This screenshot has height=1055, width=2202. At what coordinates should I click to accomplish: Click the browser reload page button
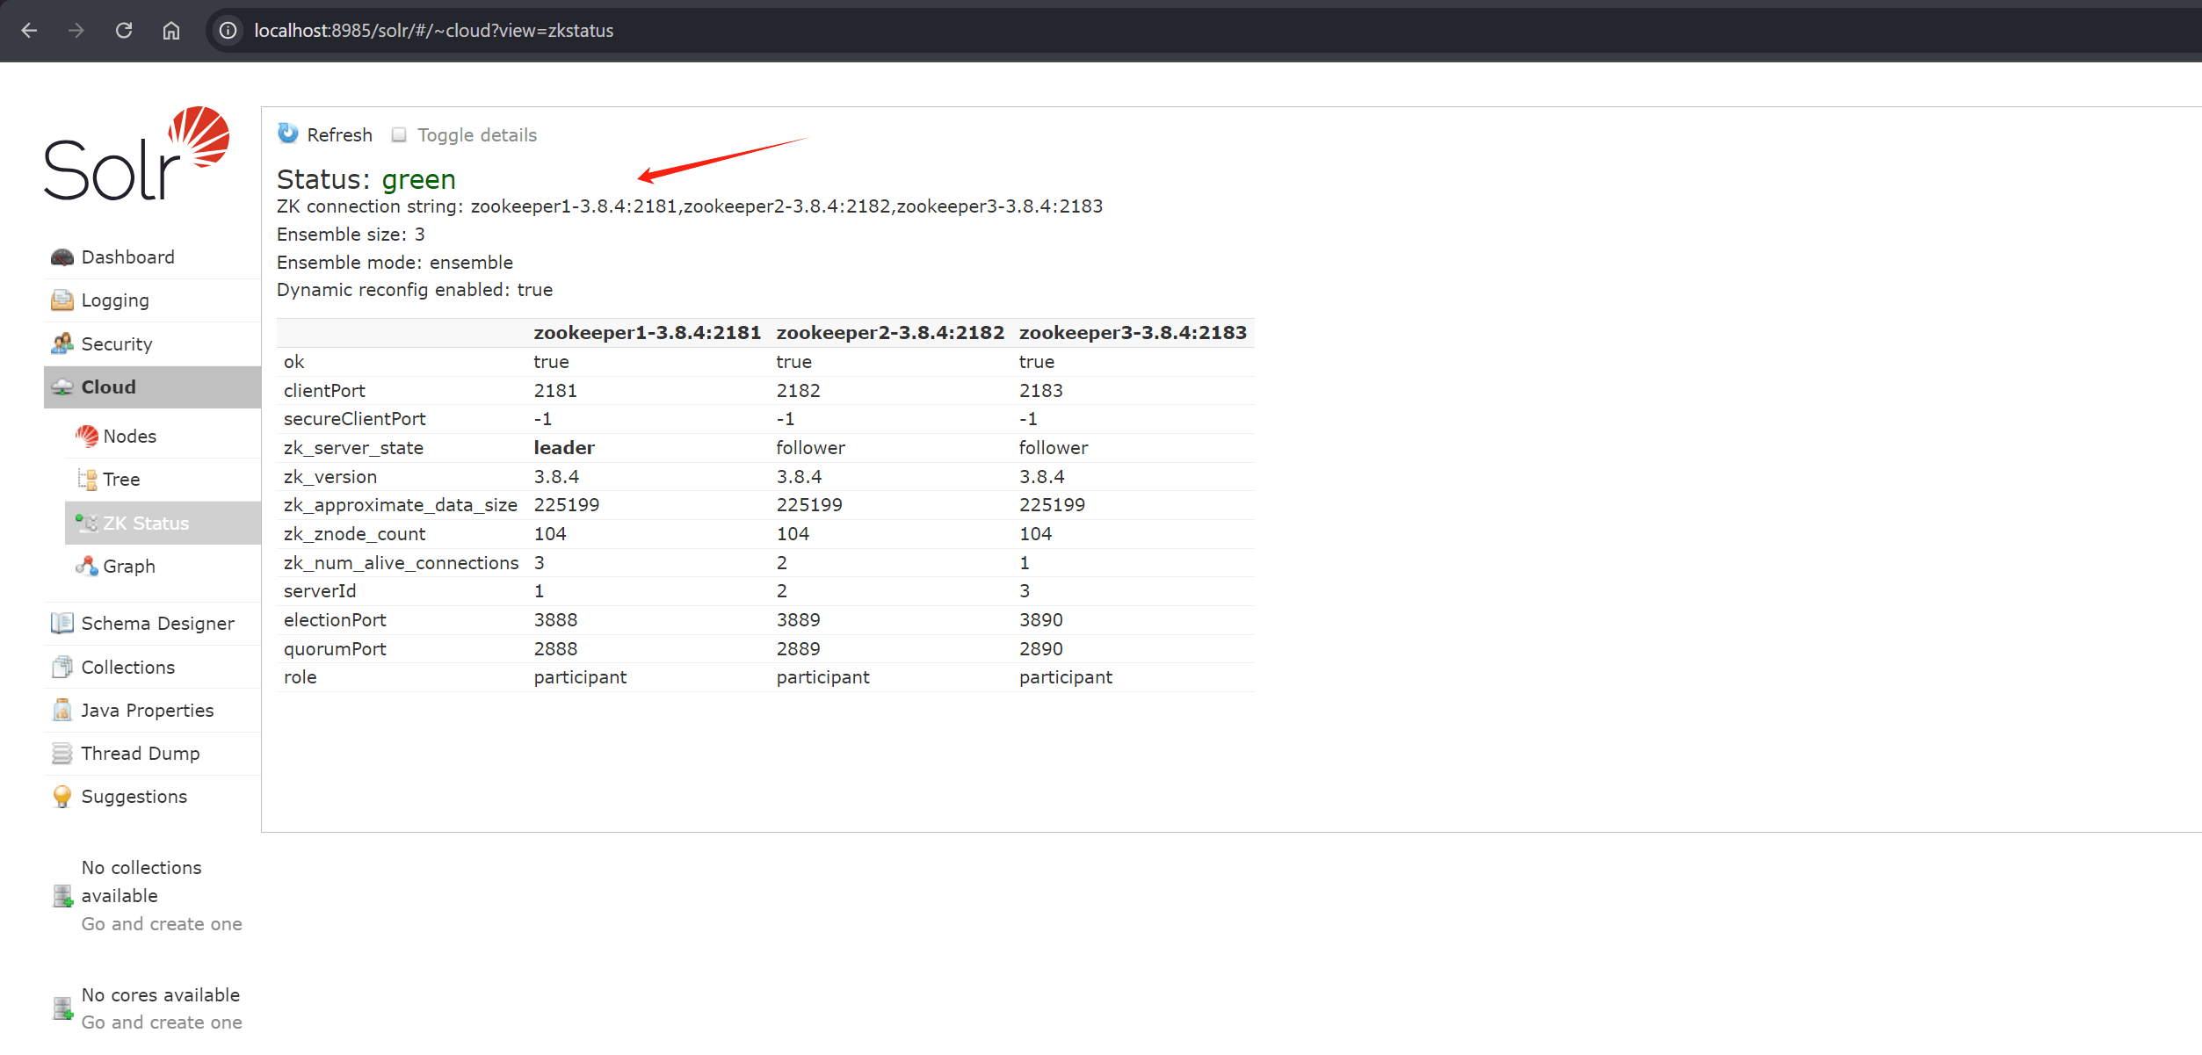124,31
